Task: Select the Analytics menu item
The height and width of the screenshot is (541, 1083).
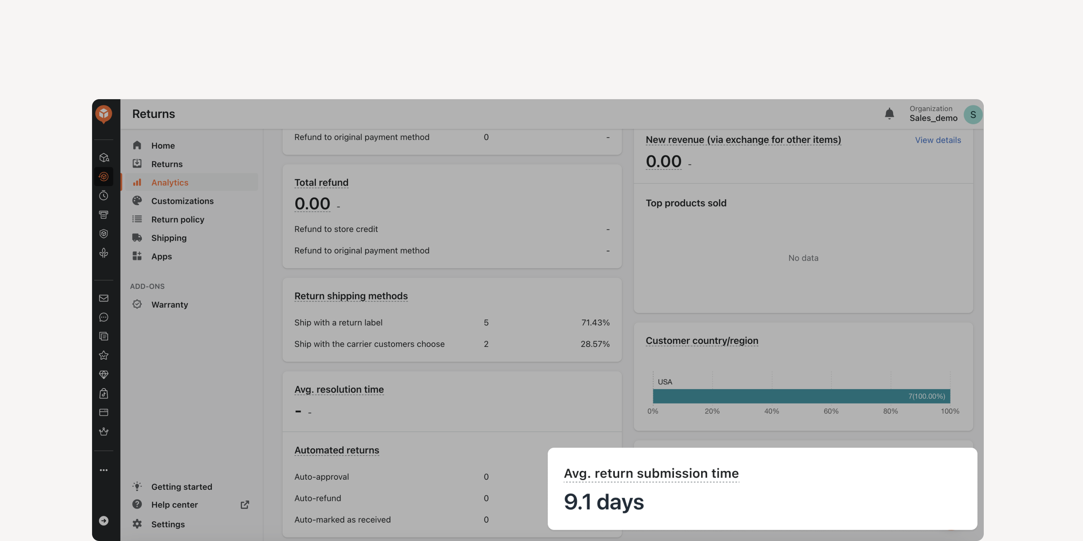Action: click(x=191, y=182)
